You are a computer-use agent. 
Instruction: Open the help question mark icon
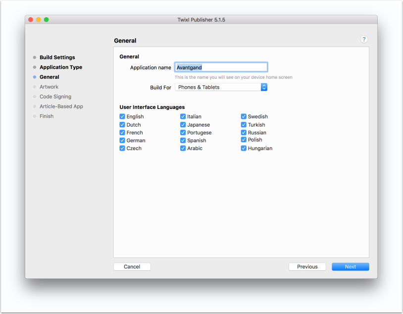click(x=364, y=39)
